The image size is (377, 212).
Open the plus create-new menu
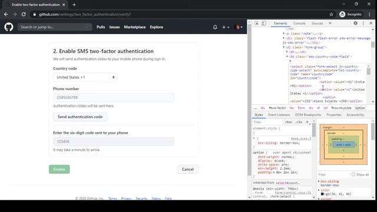coord(226,27)
